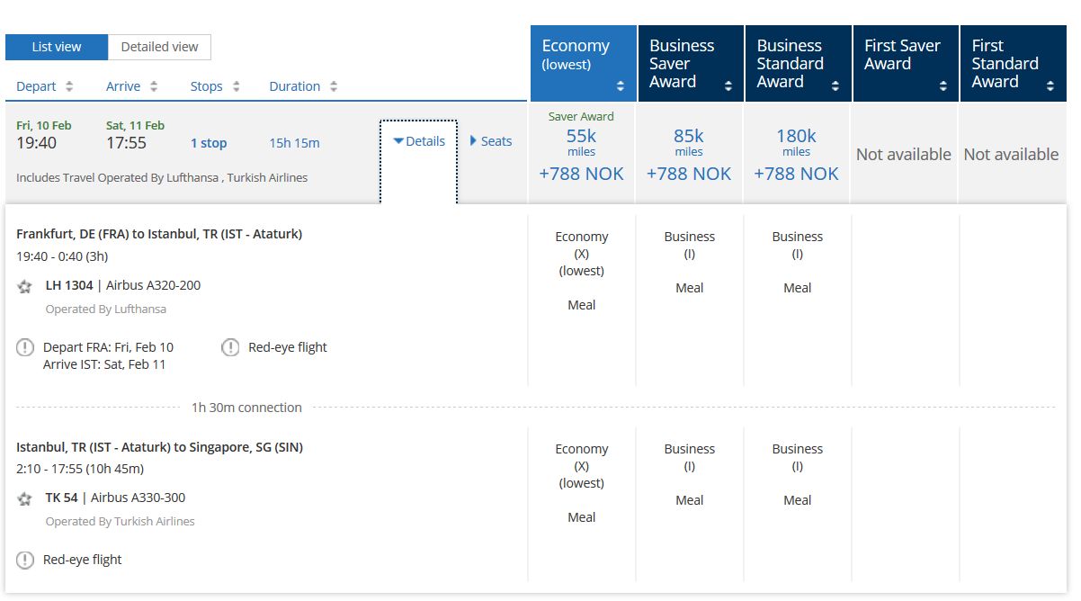The width and height of the screenshot is (1081, 601).
Task: Sort the Economy (lowest) fare column
Action: tap(620, 86)
